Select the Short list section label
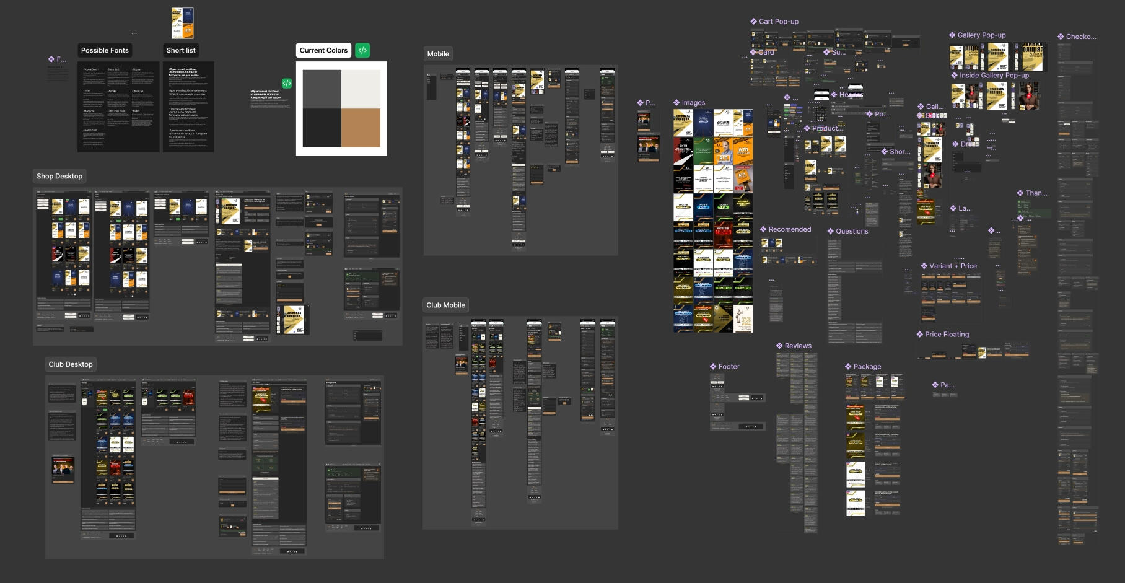Screen dimensions: 1125x583 [x=181, y=50]
